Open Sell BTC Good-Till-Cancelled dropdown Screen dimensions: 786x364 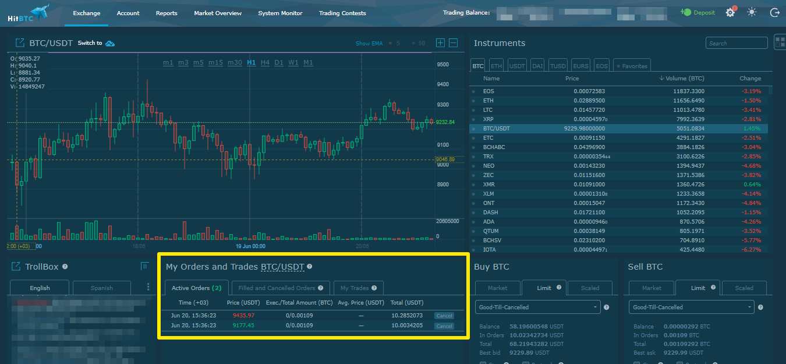tap(692, 307)
